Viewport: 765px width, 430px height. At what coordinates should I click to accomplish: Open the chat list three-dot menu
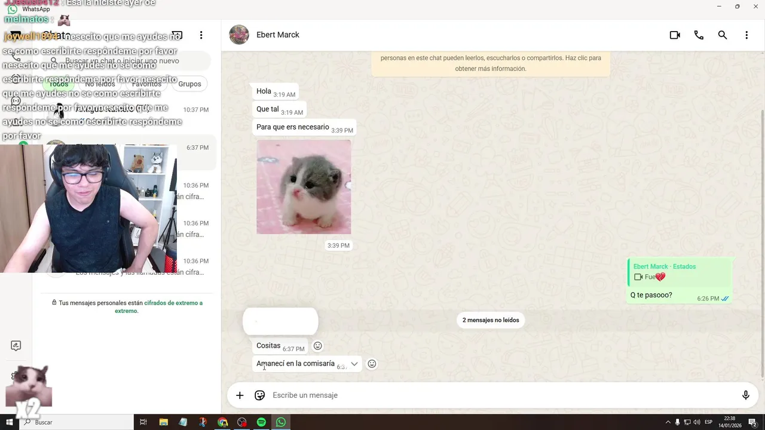tap(201, 35)
